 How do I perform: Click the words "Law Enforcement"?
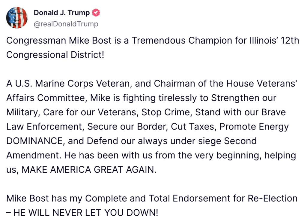(44, 127)
